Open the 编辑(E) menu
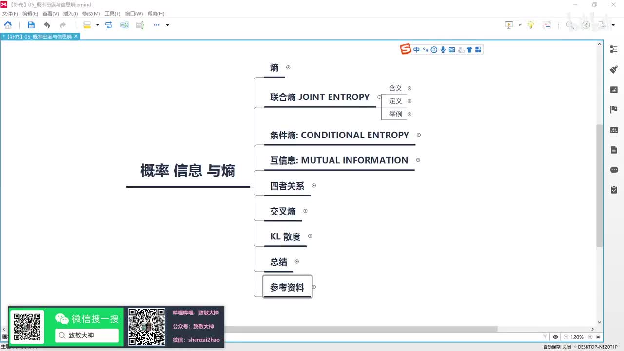 (x=30, y=14)
